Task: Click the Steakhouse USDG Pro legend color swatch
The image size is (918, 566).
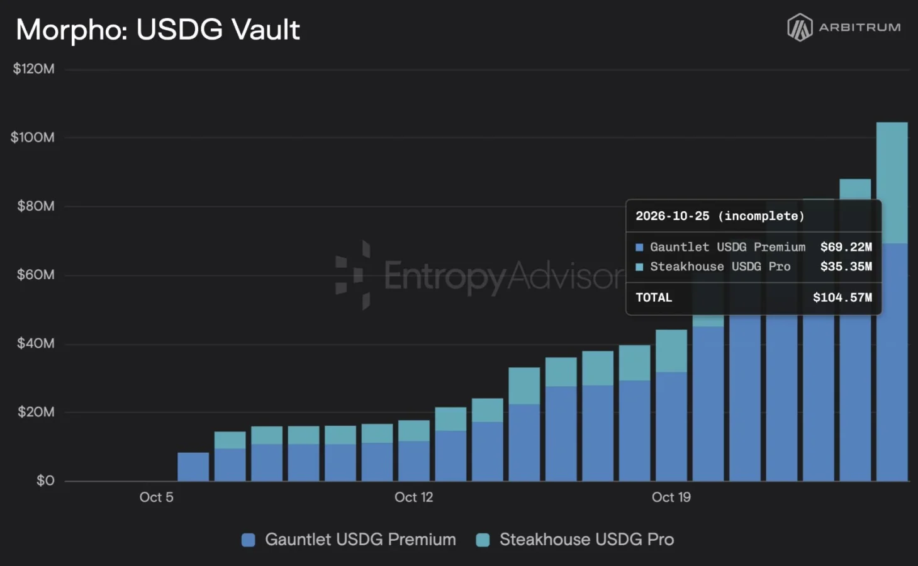Action: (x=483, y=540)
